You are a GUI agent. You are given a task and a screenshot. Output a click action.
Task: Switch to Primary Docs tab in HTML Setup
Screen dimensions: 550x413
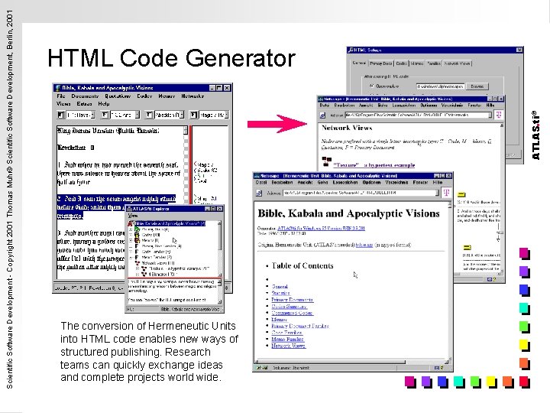click(381, 63)
